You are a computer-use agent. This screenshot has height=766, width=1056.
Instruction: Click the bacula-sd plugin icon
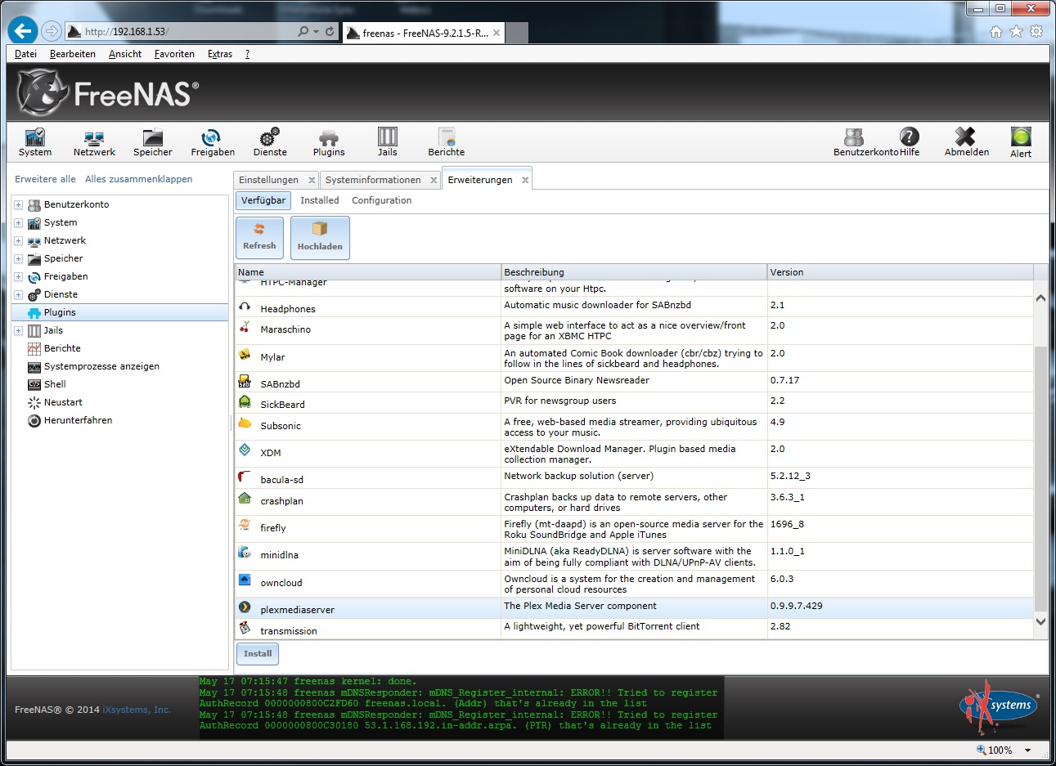pos(245,477)
